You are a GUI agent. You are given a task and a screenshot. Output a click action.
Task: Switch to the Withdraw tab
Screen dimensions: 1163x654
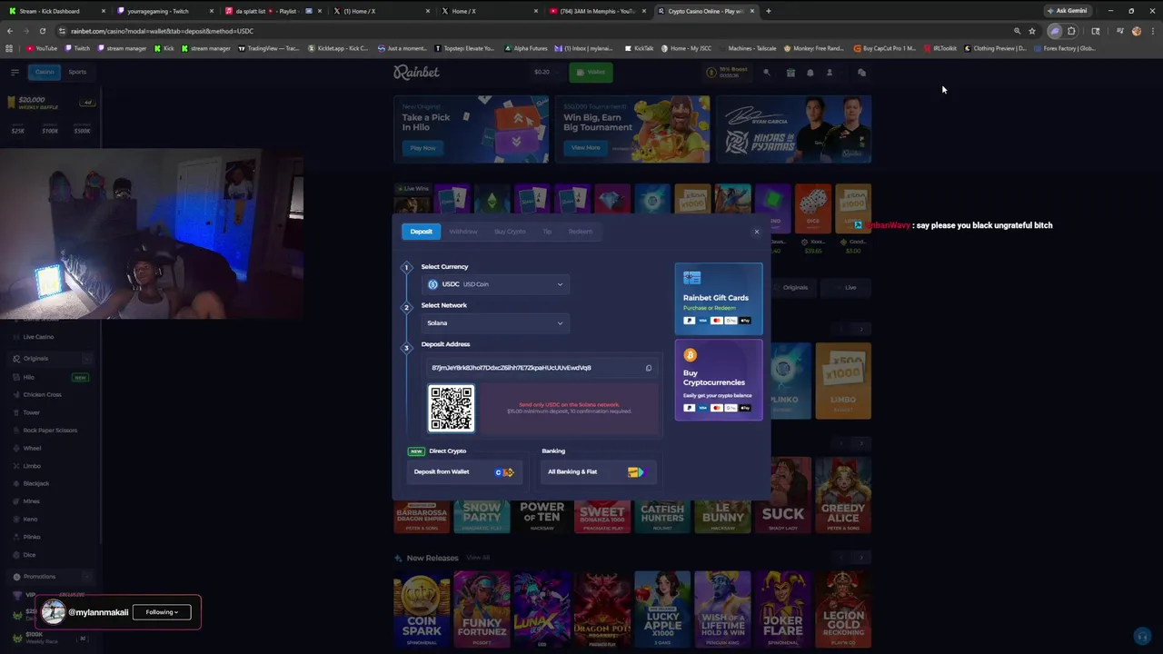pyautogui.click(x=462, y=232)
